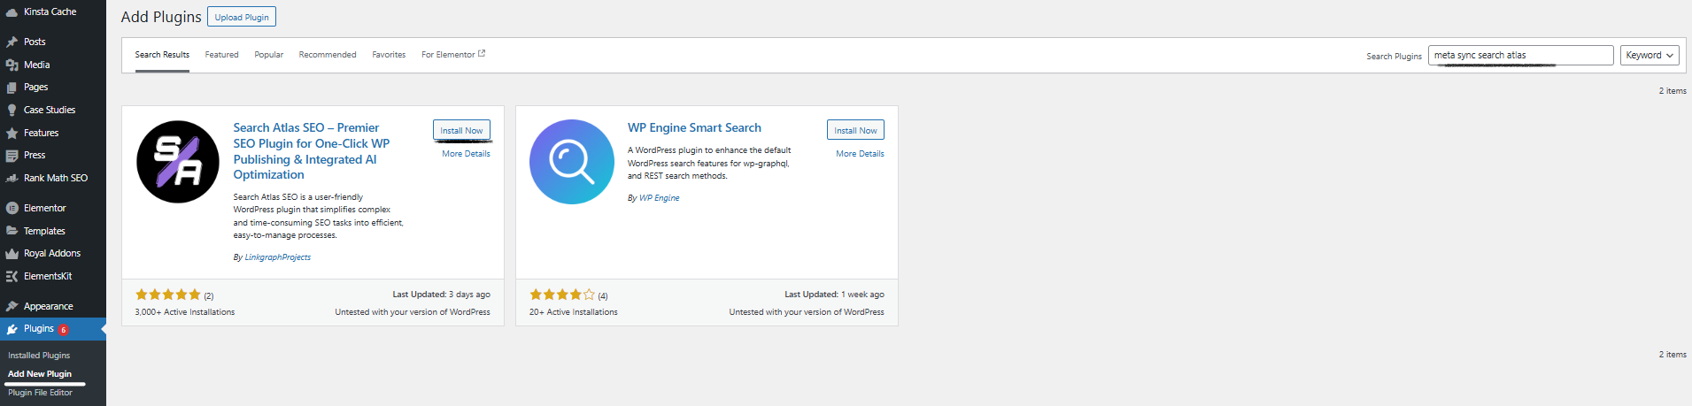Open Installed Plugins submenu item
This screenshot has height=406, width=1692.
coord(39,356)
